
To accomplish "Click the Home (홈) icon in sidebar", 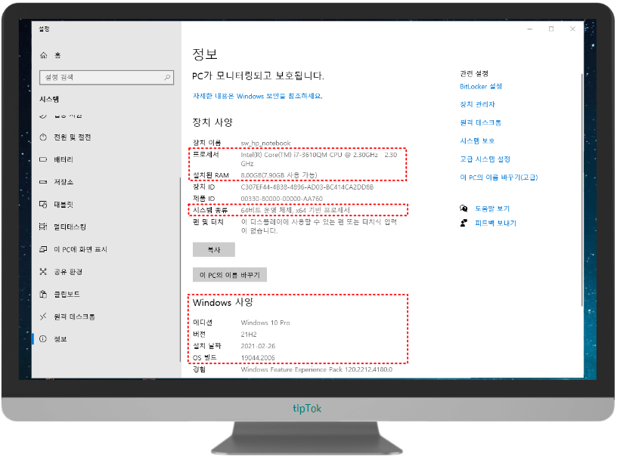I will pos(44,55).
